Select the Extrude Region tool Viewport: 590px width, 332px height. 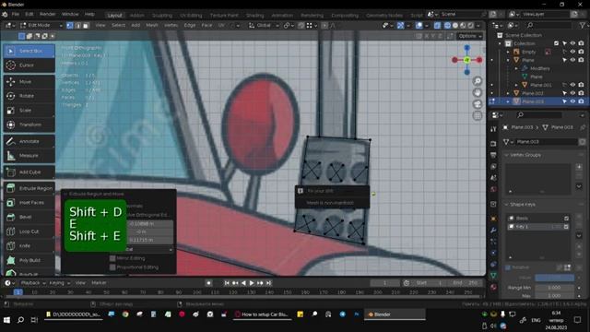[29, 188]
